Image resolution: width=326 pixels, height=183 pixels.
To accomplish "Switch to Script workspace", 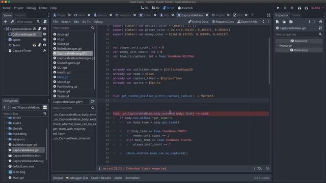I will (x=169, y=8).
